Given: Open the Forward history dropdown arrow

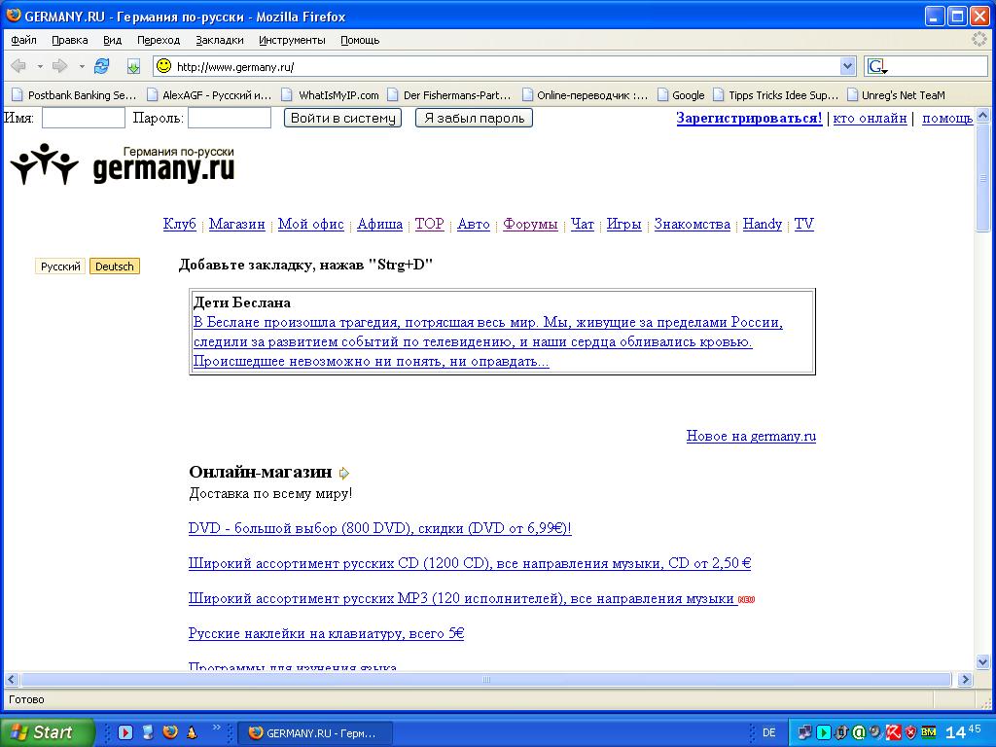Looking at the screenshot, I should click(82, 66).
